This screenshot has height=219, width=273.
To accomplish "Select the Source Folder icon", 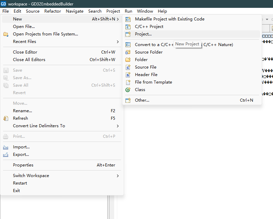I will (128, 52).
